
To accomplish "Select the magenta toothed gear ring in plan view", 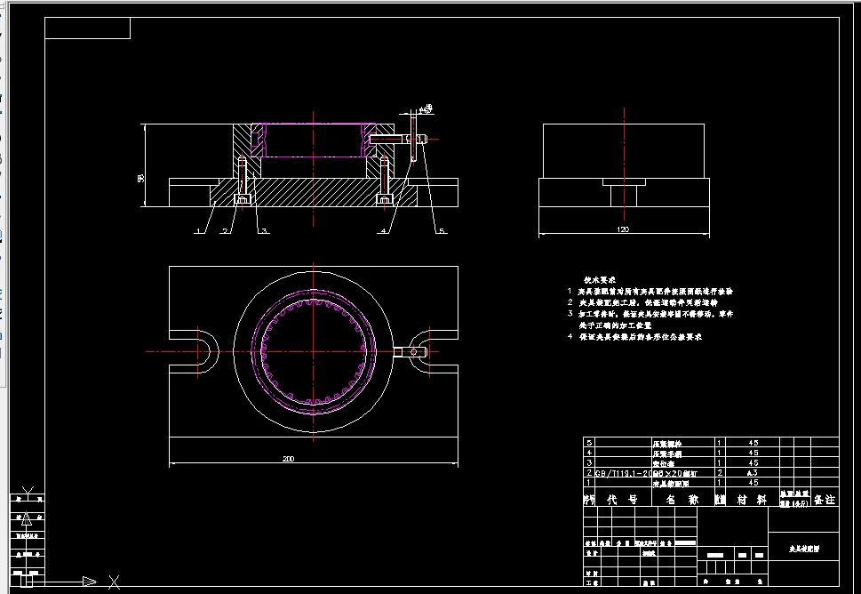I will pos(314,351).
